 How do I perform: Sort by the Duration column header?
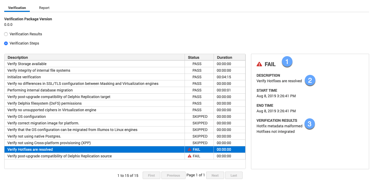224,57
